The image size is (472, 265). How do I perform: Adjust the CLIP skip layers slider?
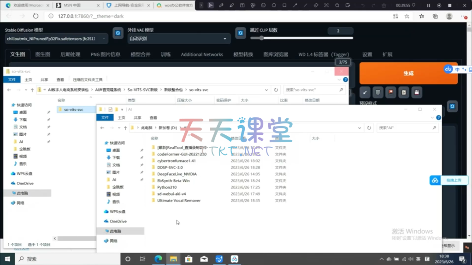263,38
